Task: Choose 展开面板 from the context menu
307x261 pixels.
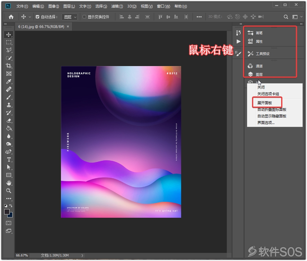Action: [265, 103]
